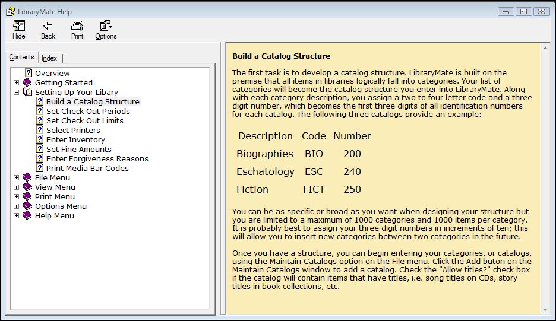Collapse the Setting Up Your Libary node
Image resolution: width=556 pixels, height=321 pixels.
pyautogui.click(x=16, y=93)
